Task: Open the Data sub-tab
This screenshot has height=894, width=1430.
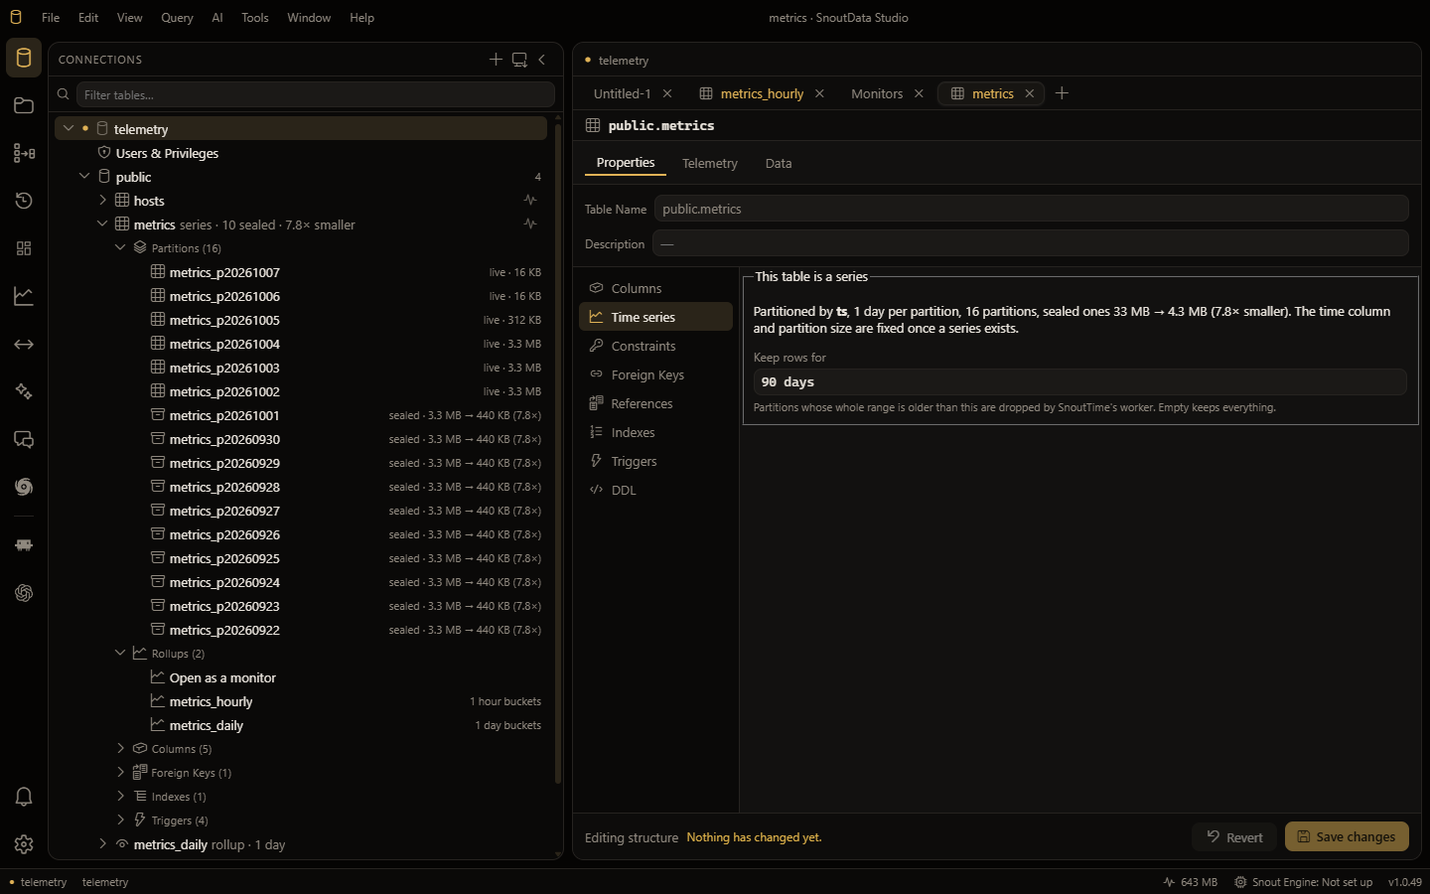Action: (x=779, y=163)
